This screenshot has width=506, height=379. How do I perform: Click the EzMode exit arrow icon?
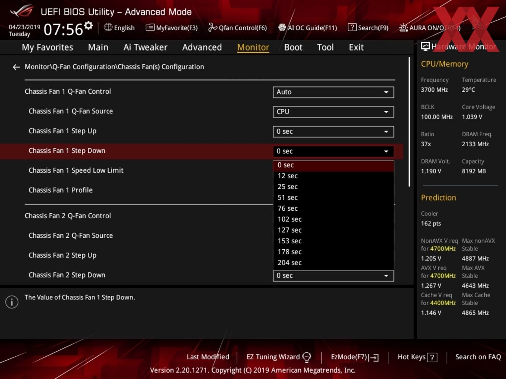point(374,357)
